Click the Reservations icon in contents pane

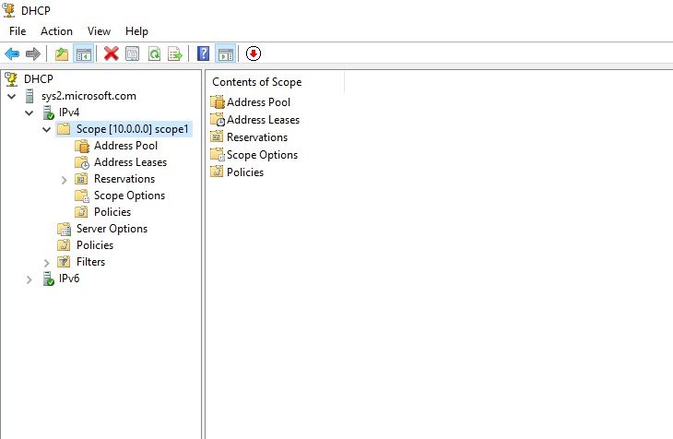[x=217, y=137]
